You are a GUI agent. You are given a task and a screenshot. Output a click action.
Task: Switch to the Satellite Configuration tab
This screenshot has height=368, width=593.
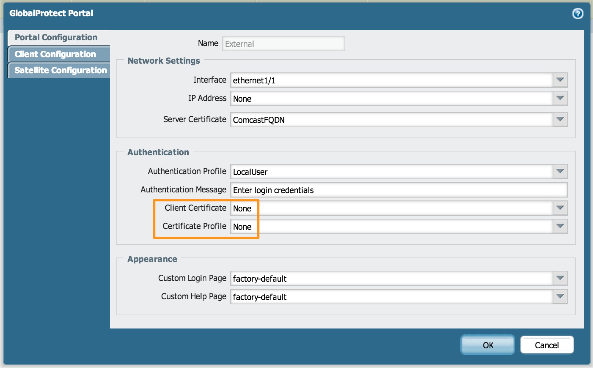[x=60, y=70]
